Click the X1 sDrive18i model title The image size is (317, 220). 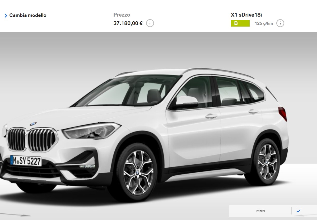click(x=246, y=15)
